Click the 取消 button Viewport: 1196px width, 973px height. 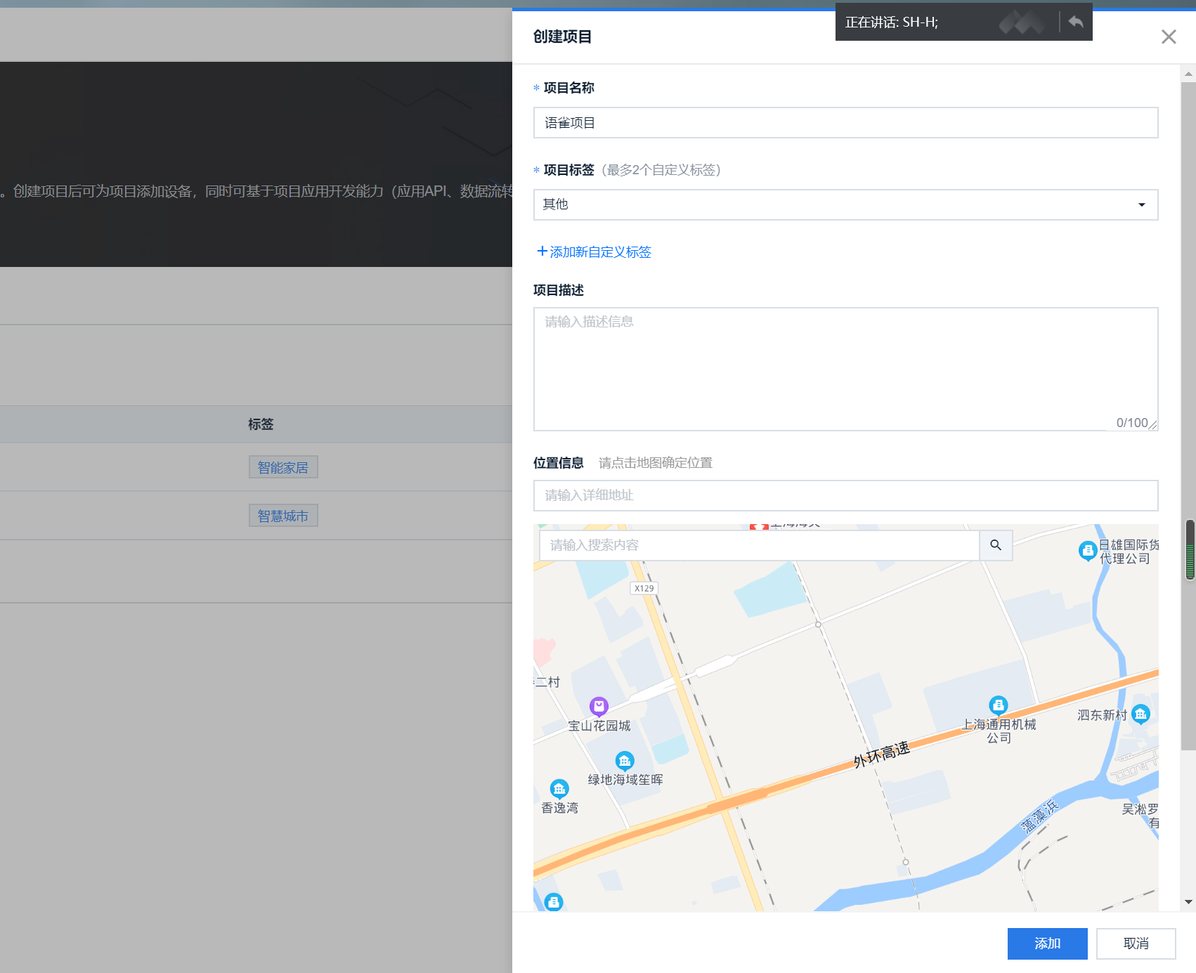(x=1136, y=943)
